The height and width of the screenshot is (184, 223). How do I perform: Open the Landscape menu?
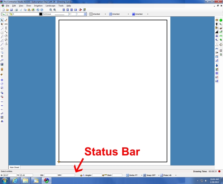coord(50,6)
